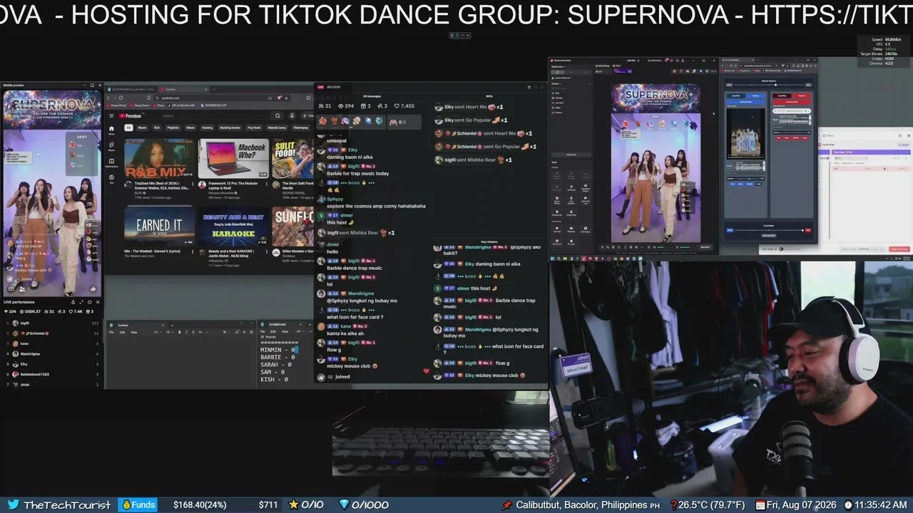Open the Earned It video thumbnail
This screenshot has height=513, width=913.
[x=159, y=225]
